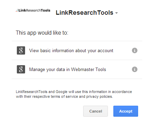The width and height of the screenshot is (157, 128).
Task: Open the LinkResearchTools account dropdown arrow
Action: (x=116, y=13)
